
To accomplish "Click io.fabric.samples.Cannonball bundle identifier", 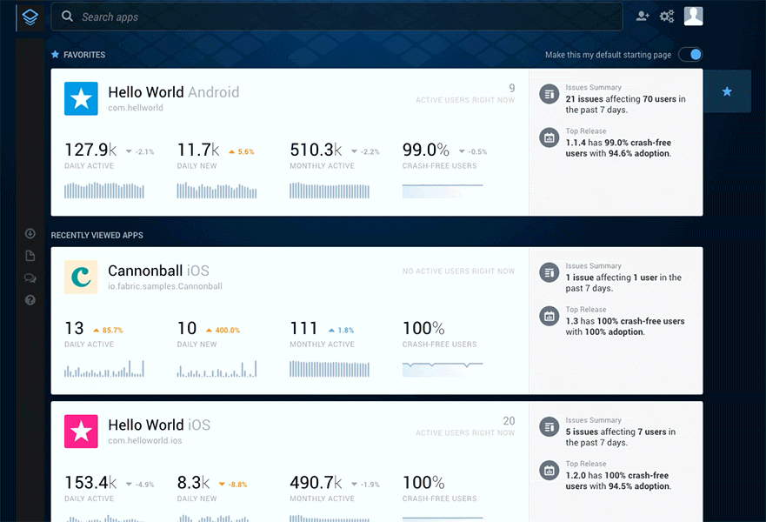I will tap(165, 286).
